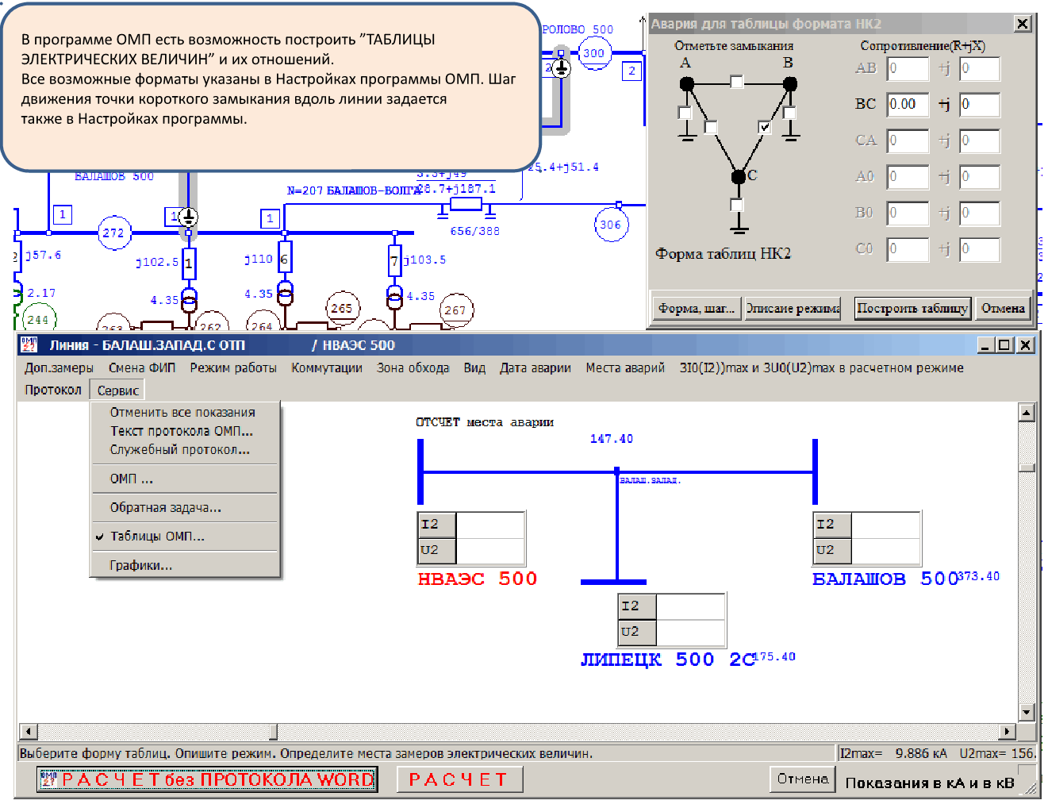
Task: Click the horizontal scrollbar right arrow
Action: click(x=1007, y=731)
